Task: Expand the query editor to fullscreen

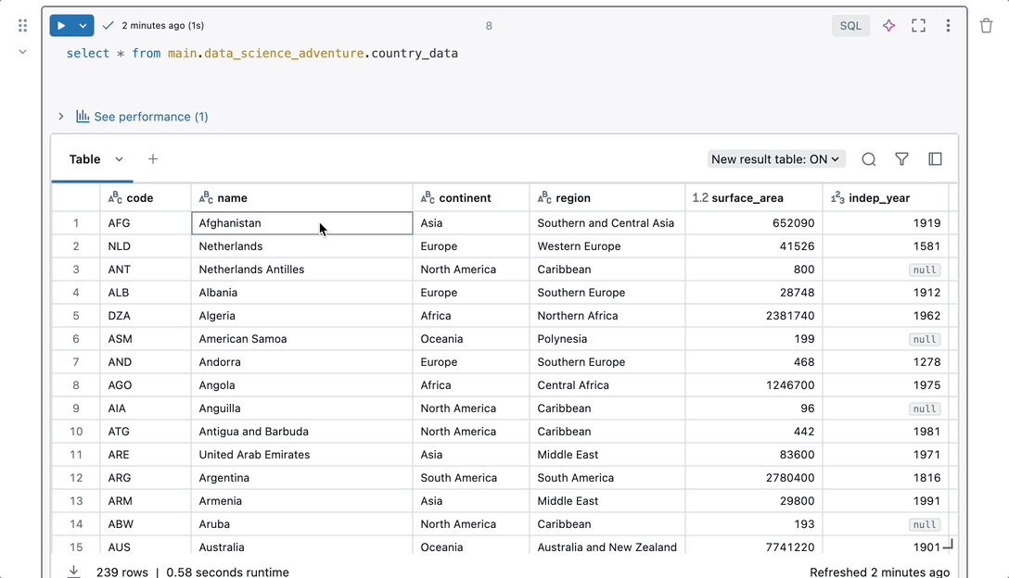Action: point(919,25)
